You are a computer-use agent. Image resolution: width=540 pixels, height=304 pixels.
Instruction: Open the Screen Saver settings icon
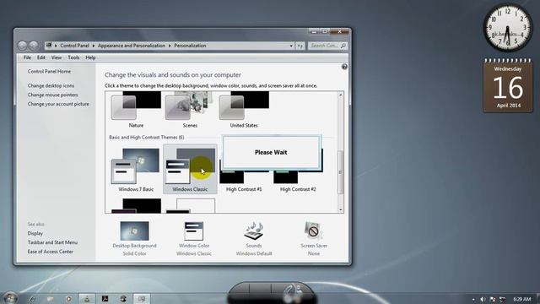pos(314,231)
